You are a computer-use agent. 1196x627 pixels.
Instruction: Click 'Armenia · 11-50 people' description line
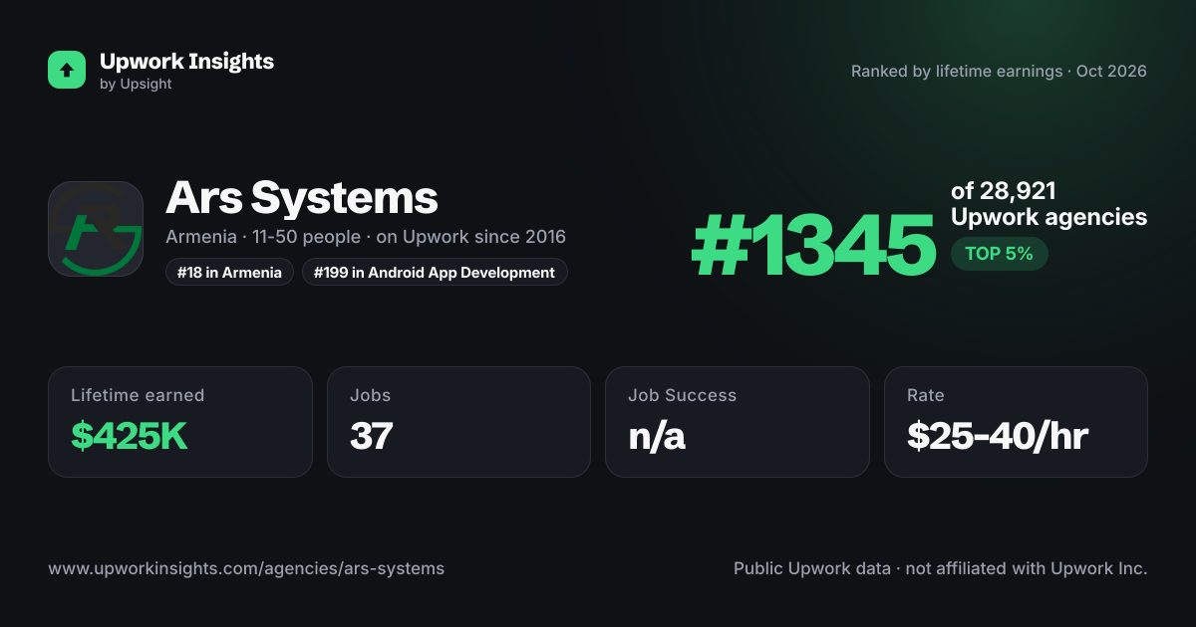366,237
